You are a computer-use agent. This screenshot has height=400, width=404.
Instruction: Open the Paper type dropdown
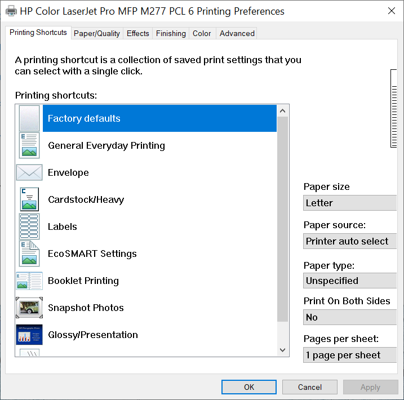pos(350,281)
